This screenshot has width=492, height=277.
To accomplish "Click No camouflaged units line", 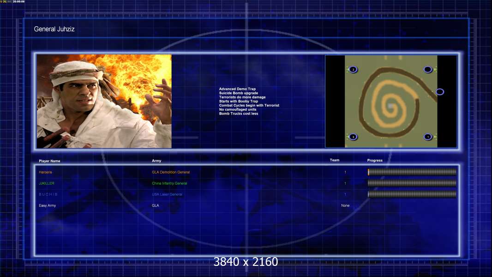I will (x=238, y=109).
